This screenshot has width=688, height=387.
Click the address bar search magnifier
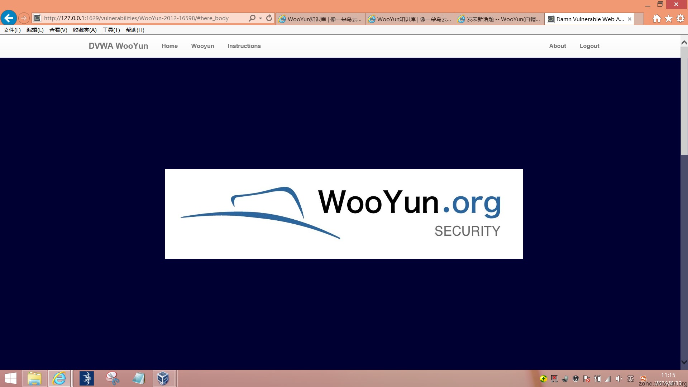tap(252, 18)
